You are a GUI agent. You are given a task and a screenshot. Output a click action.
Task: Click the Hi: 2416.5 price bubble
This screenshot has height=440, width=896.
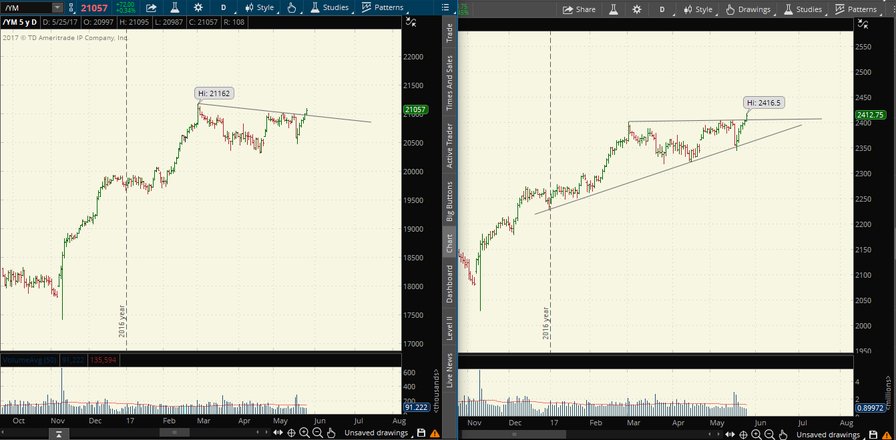point(764,103)
